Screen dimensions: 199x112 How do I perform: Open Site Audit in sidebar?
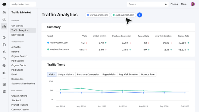pyautogui.click(x=16, y=100)
